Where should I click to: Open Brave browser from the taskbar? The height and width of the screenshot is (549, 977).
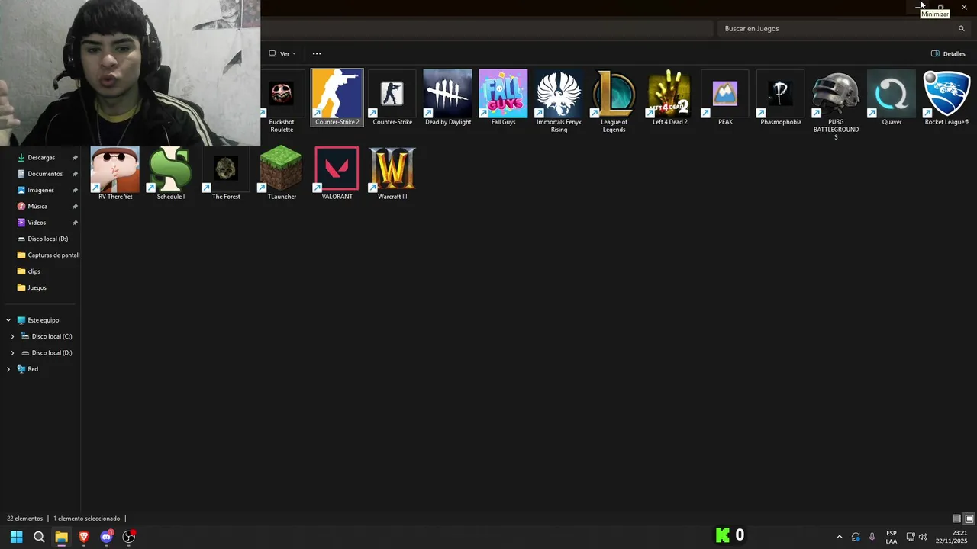pos(84,537)
